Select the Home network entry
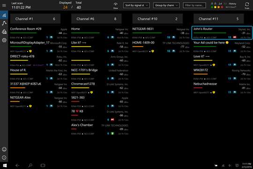This screenshot has width=253, height=169. coord(100,33)
